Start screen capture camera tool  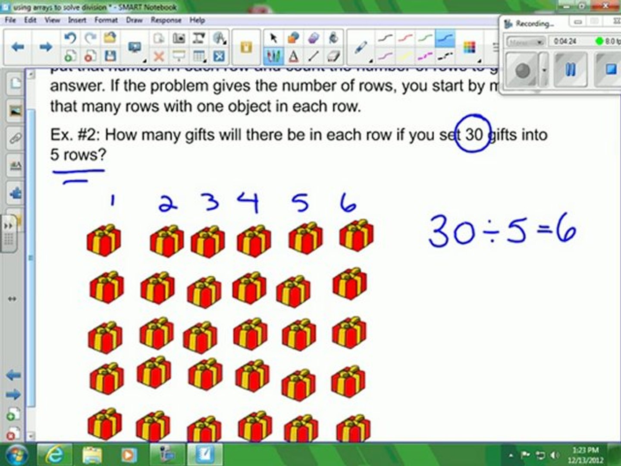(179, 38)
